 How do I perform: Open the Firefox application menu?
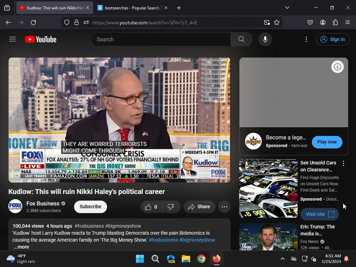[x=348, y=23]
